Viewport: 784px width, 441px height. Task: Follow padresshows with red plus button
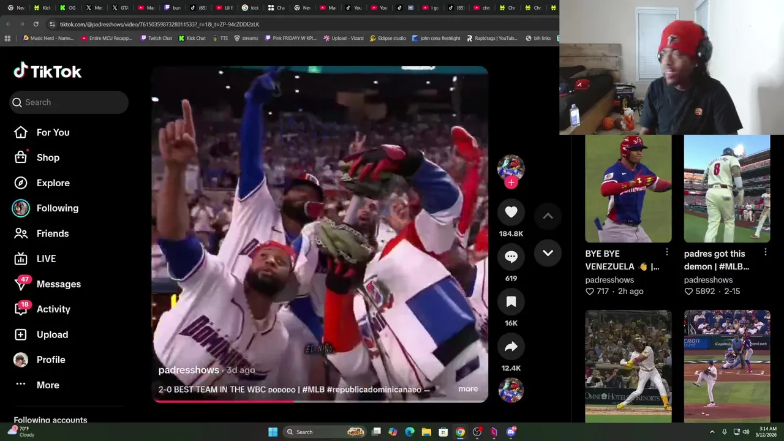tap(511, 182)
